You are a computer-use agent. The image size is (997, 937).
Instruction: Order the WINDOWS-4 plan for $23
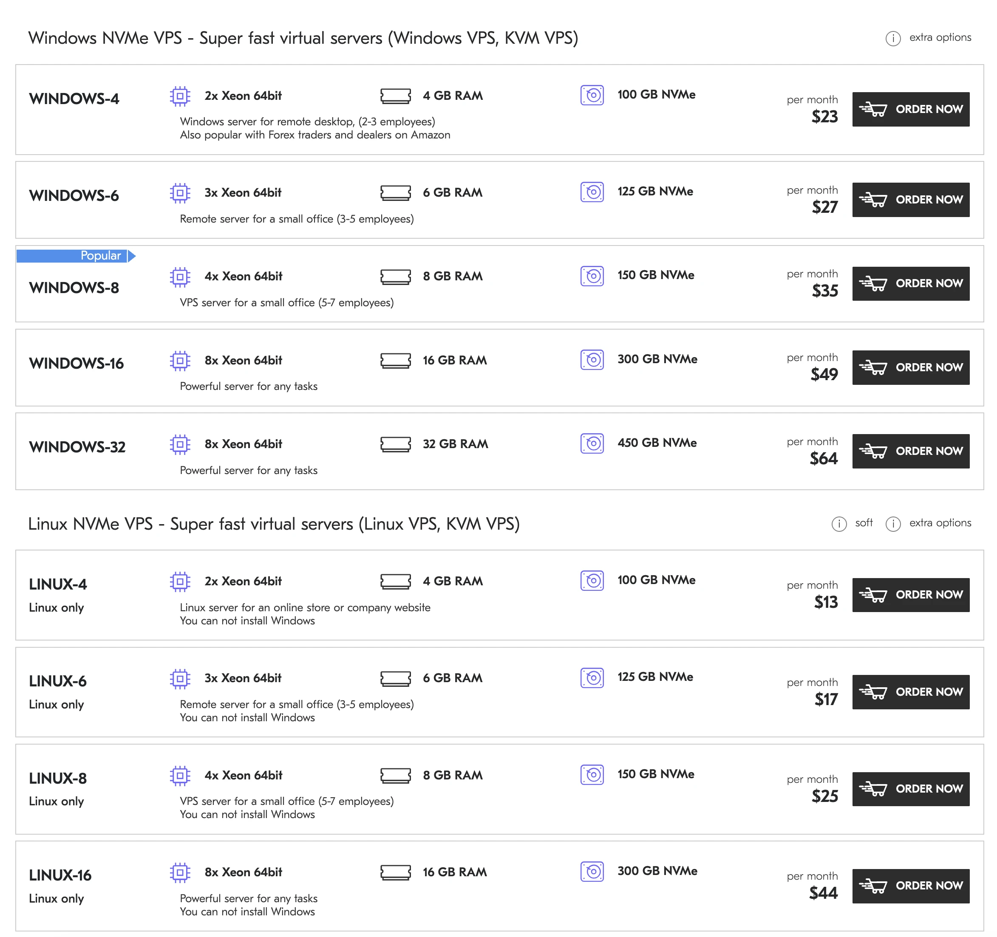910,109
